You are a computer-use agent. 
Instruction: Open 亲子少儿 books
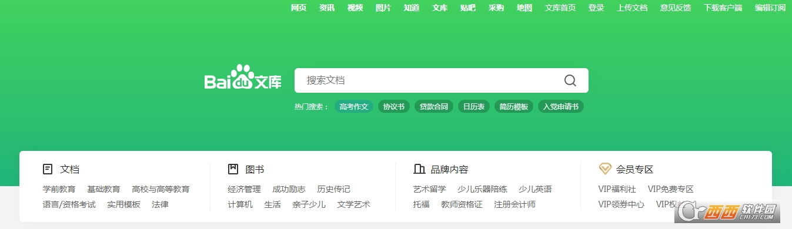coord(309,204)
